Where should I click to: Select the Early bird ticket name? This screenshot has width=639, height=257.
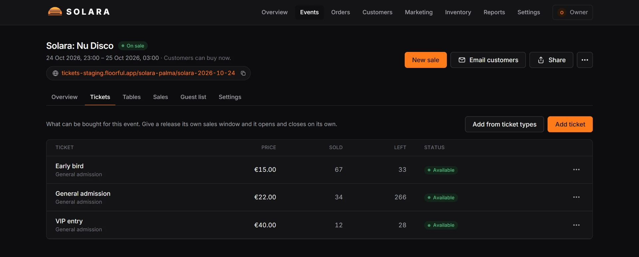tap(69, 166)
